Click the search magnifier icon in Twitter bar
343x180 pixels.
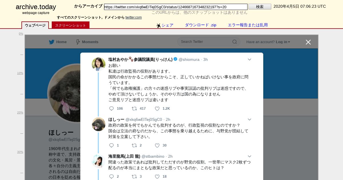point(235,42)
